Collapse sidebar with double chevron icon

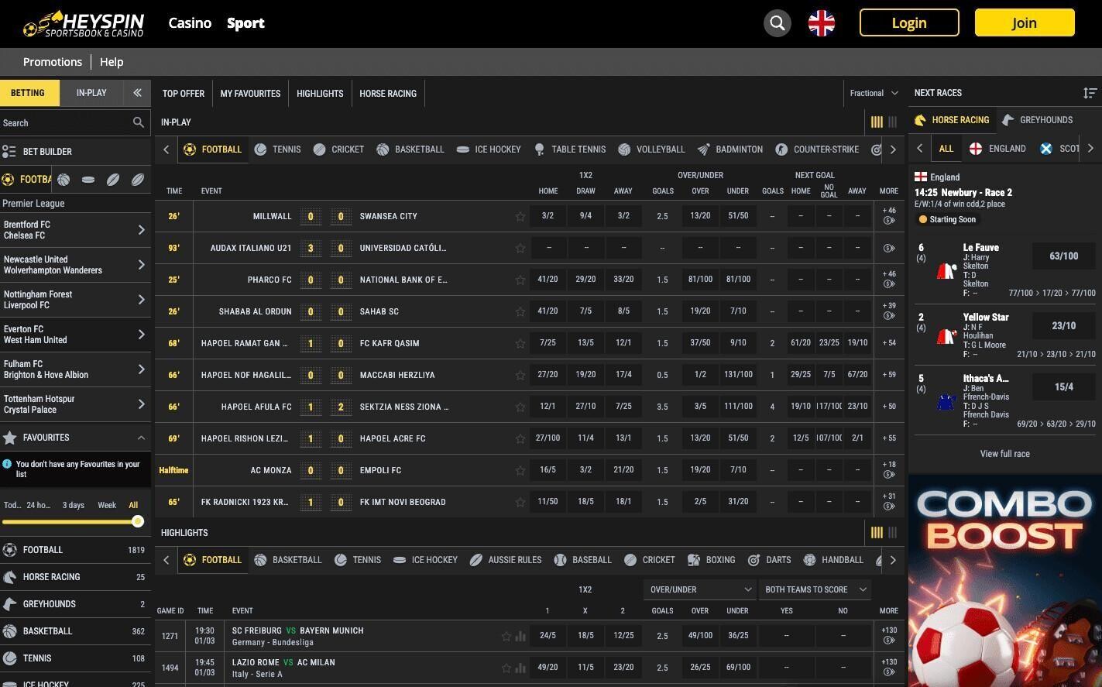(137, 93)
